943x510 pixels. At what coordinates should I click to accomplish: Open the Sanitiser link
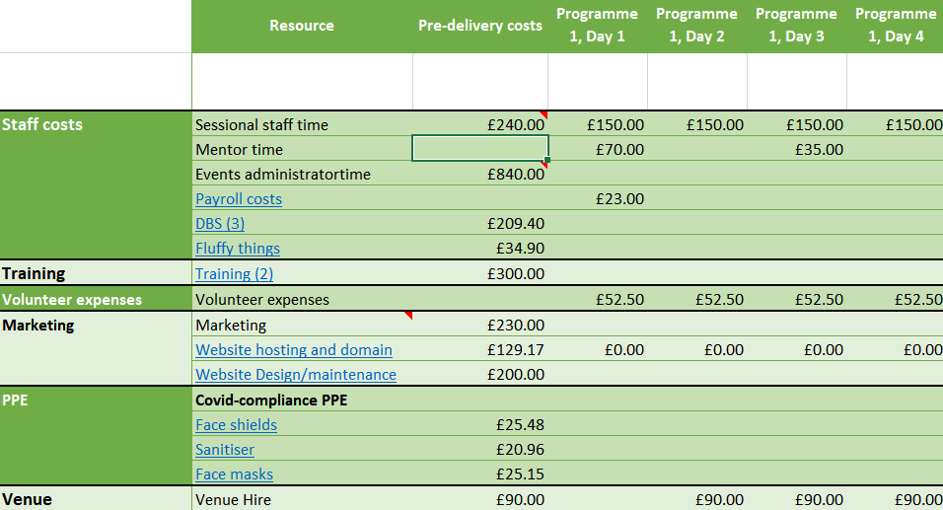point(224,450)
